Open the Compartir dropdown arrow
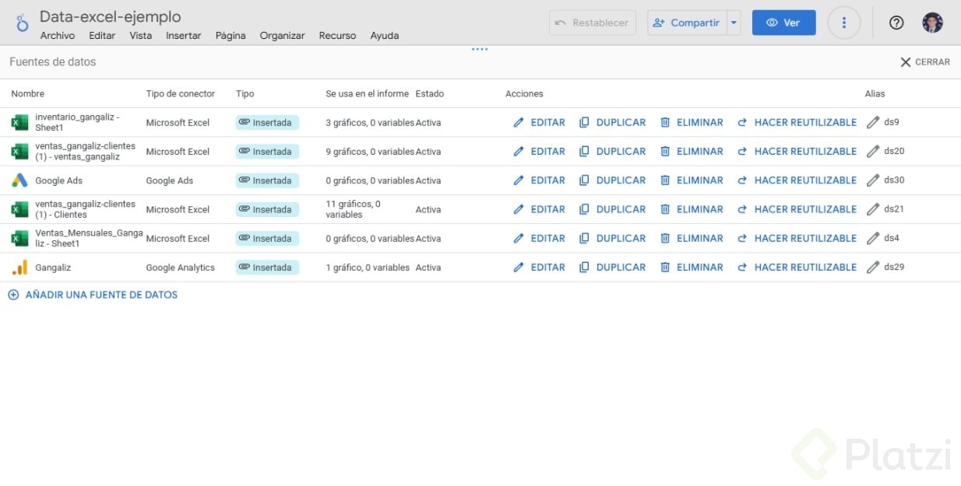Screen dimensions: 961x486 (x=734, y=23)
